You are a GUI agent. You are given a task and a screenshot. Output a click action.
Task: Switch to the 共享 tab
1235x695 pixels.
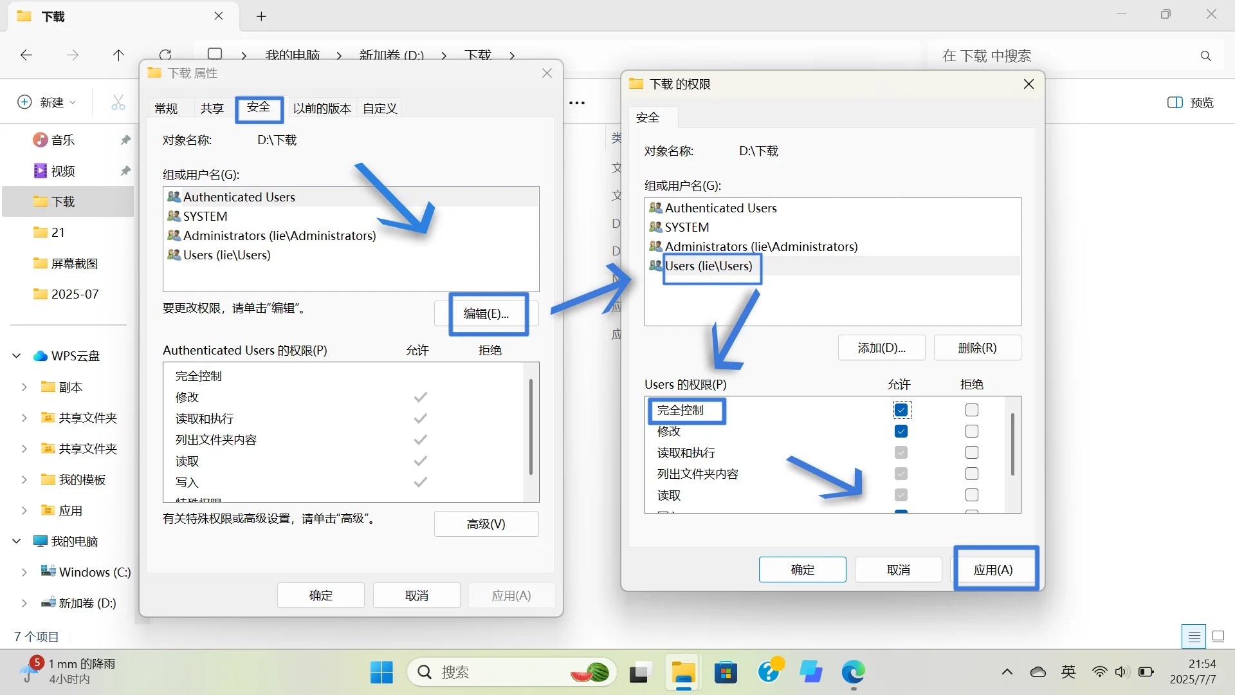pyautogui.click(x=211, y=108)
